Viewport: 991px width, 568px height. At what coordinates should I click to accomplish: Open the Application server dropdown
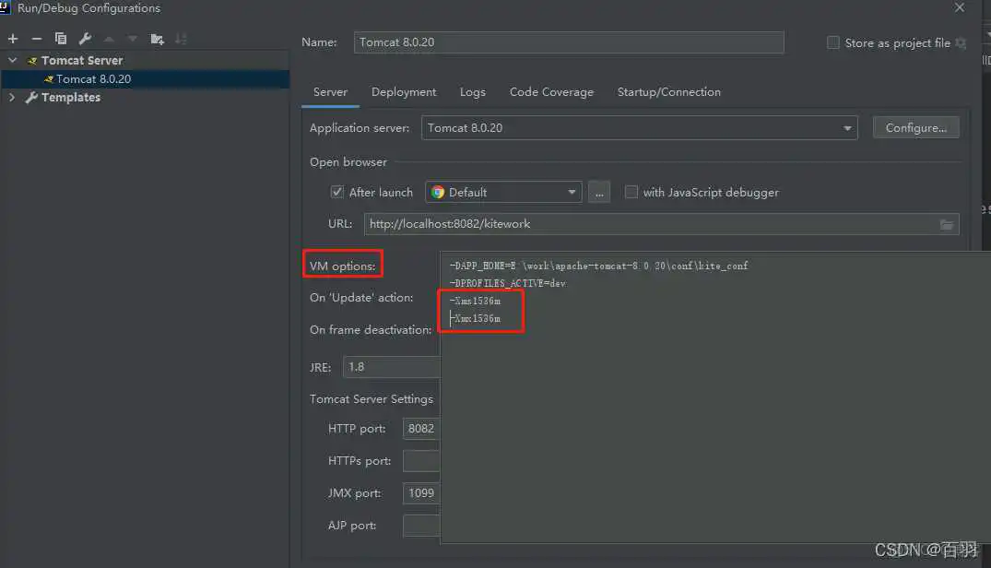click(847, 127)
